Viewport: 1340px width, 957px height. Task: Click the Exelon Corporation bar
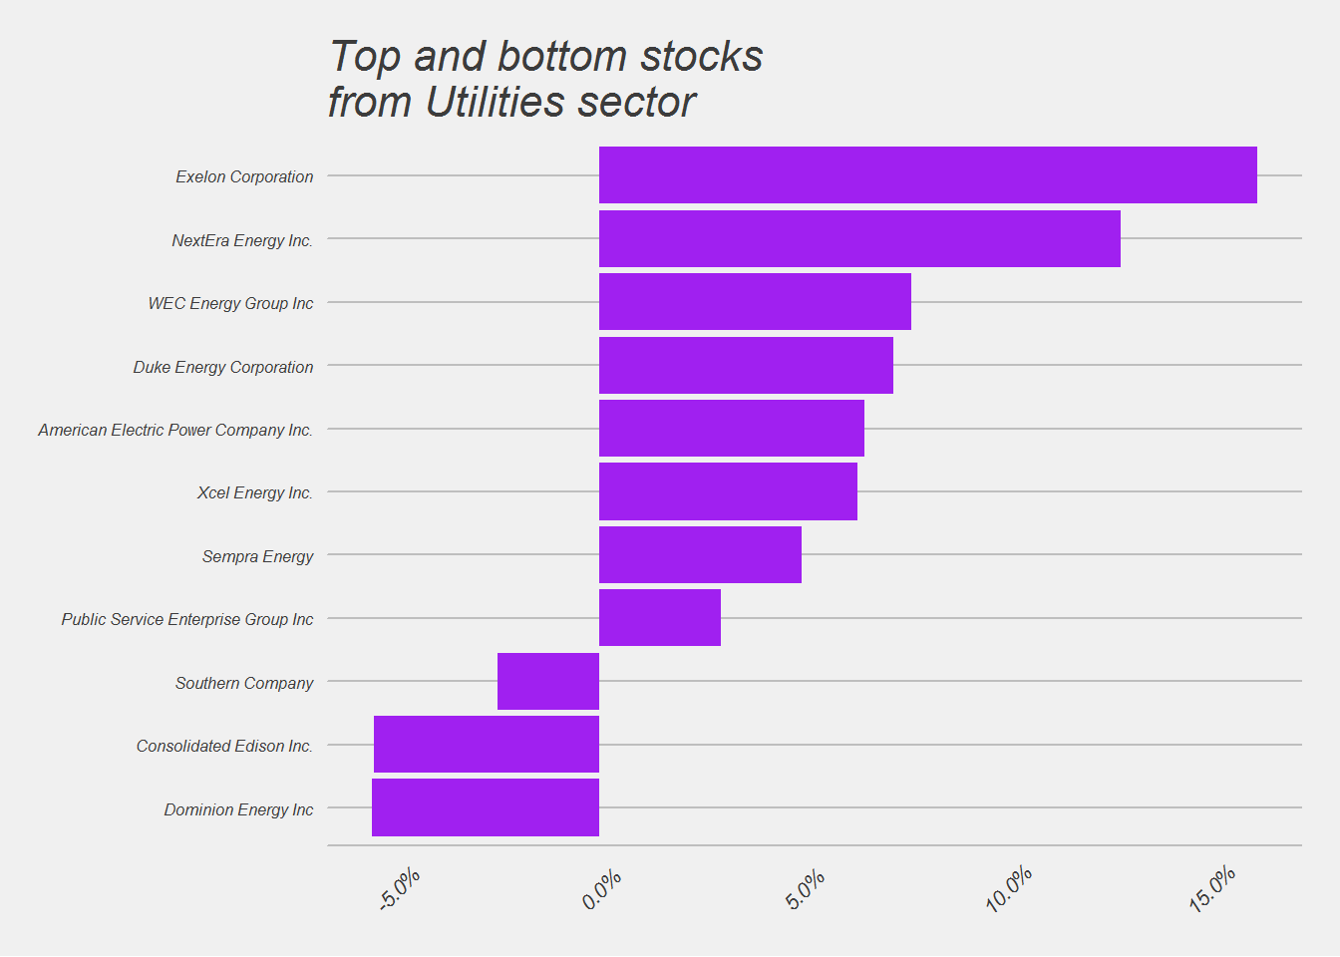[927, 175]
